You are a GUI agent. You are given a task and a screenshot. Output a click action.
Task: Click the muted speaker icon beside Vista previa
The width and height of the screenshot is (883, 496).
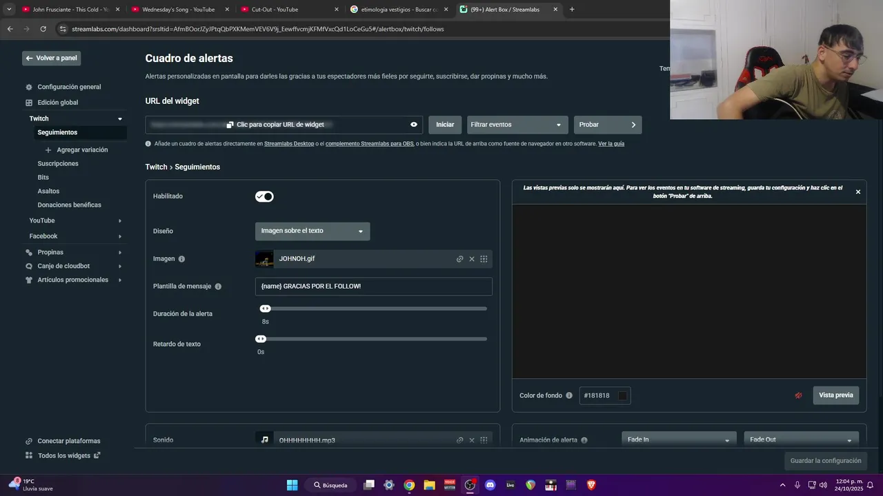click(798, 395)
